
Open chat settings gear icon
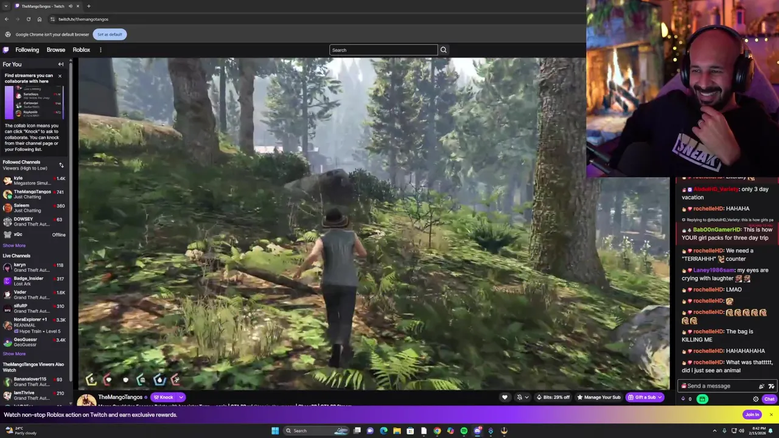click(756, 399)
